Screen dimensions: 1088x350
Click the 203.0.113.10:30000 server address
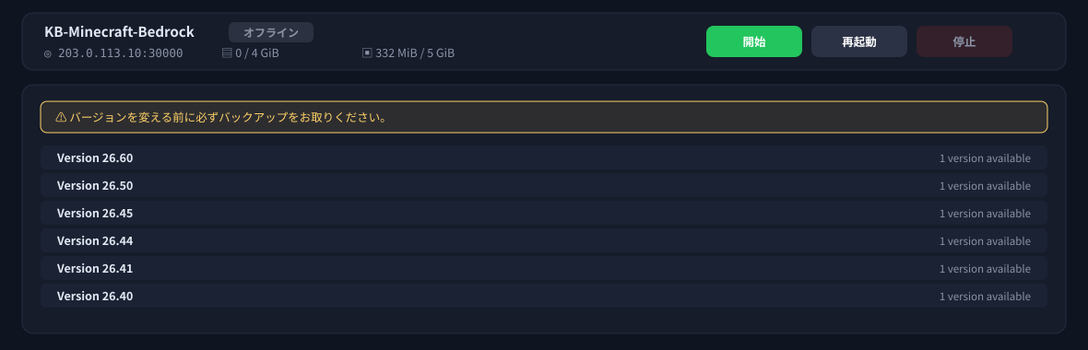coord(120,53)
